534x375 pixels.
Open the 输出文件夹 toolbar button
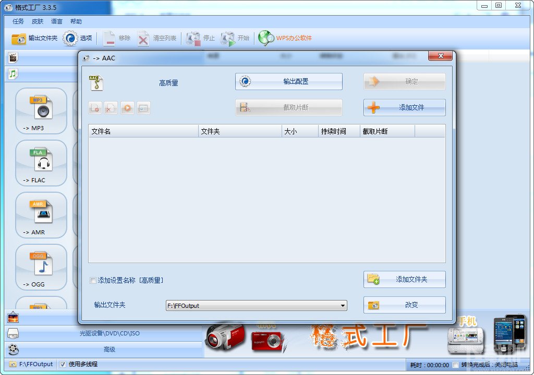34,38
